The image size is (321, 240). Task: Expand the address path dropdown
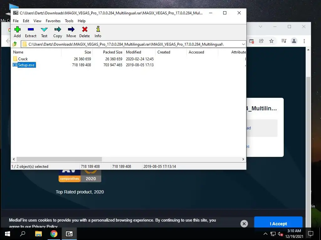pos(243,44)
